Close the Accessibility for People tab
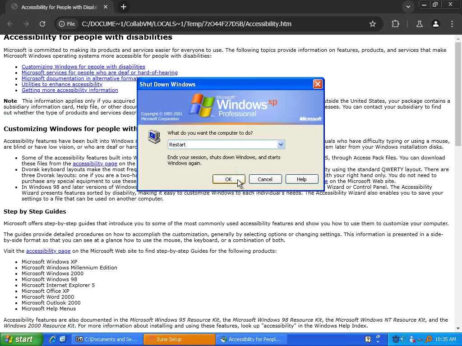Image resolution: width=462 pixels, height=346 pixels. click(x=106, y=7)
